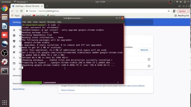Image resolution: width=191 pixels, height=107 pixels.
Task: Select the Search engine magnifier icon
Action: click(14, 58)
